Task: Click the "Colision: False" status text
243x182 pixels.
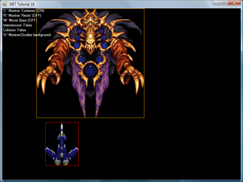Action: coord(14,30)
